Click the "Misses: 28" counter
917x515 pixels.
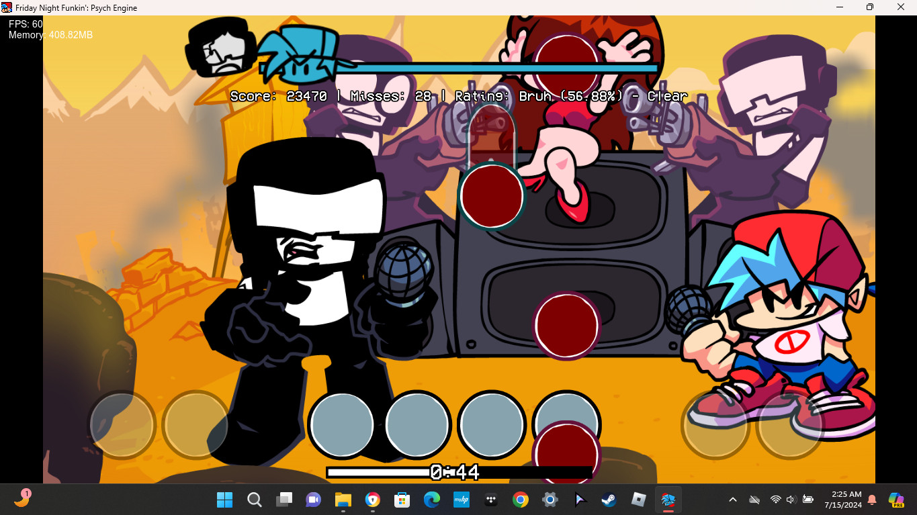click(391, 96)
